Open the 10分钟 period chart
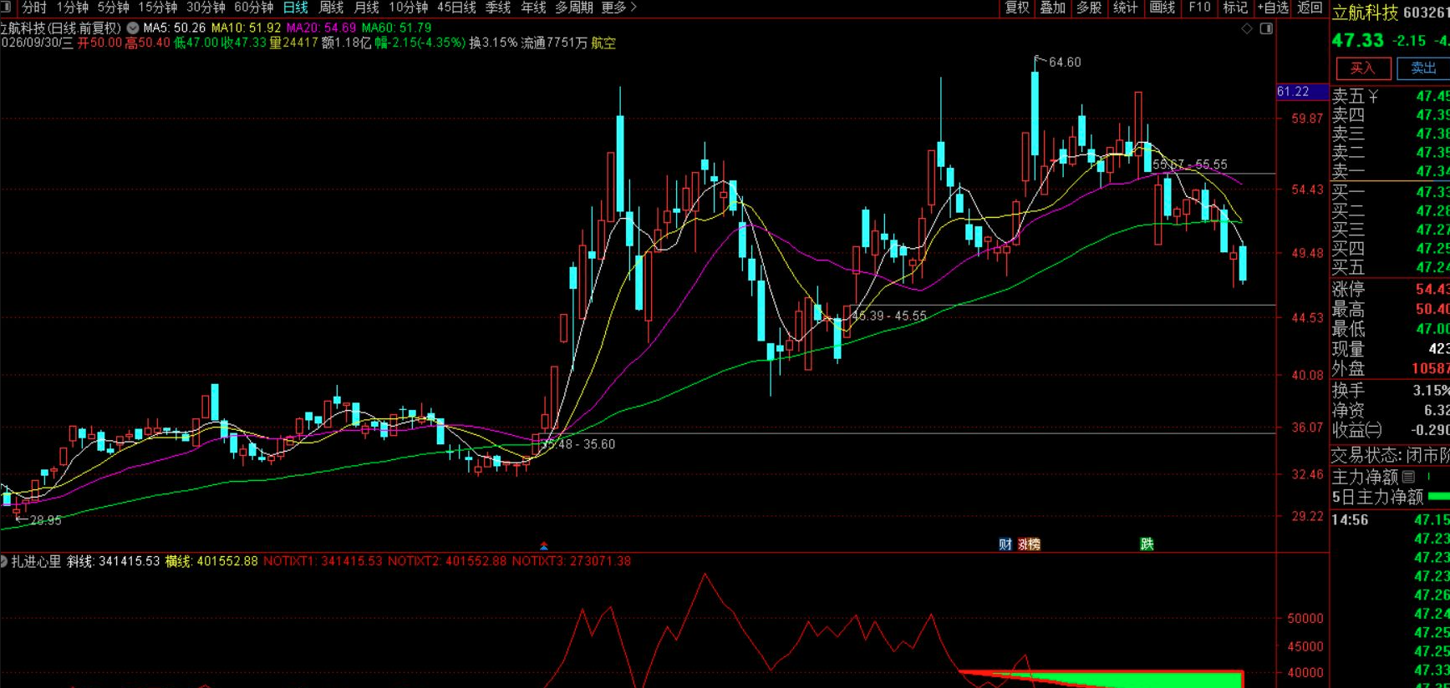1450x688 pixels. point(408,8)
